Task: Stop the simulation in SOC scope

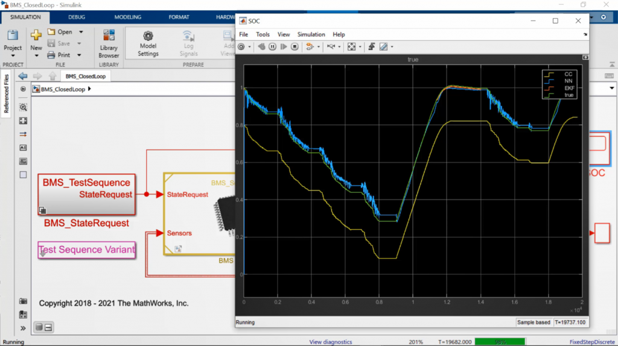Action: 295,46
